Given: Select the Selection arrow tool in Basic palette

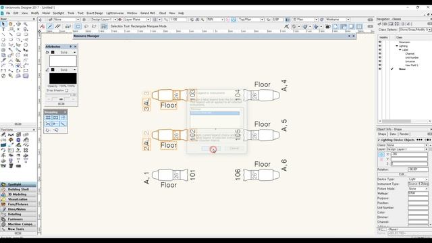Looking at the screenshot, I should (x=3, y=24).
